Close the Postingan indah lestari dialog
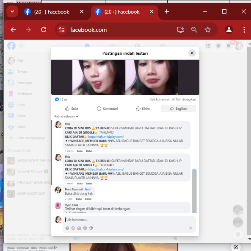This screenshot has height=251, width=251. pos(192,53)
